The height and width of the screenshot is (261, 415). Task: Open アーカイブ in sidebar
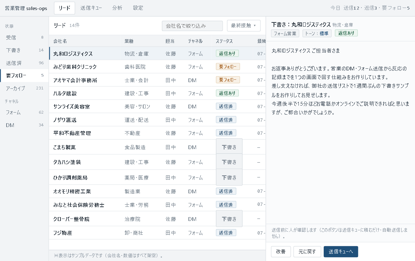(x=24, y=88)
